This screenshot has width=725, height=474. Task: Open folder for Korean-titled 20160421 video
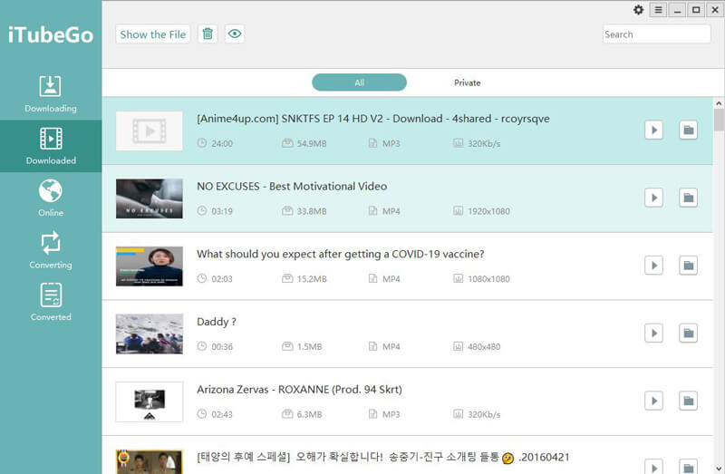688,466
